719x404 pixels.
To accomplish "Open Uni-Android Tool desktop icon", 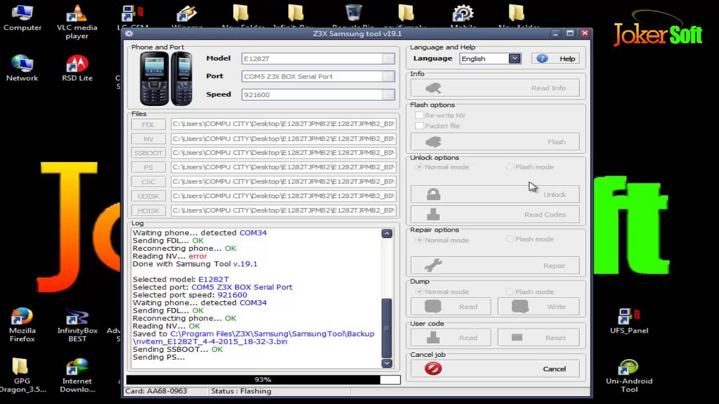I will tap(629, 375).
